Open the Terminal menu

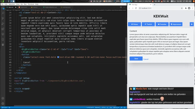tap(31, 4)
